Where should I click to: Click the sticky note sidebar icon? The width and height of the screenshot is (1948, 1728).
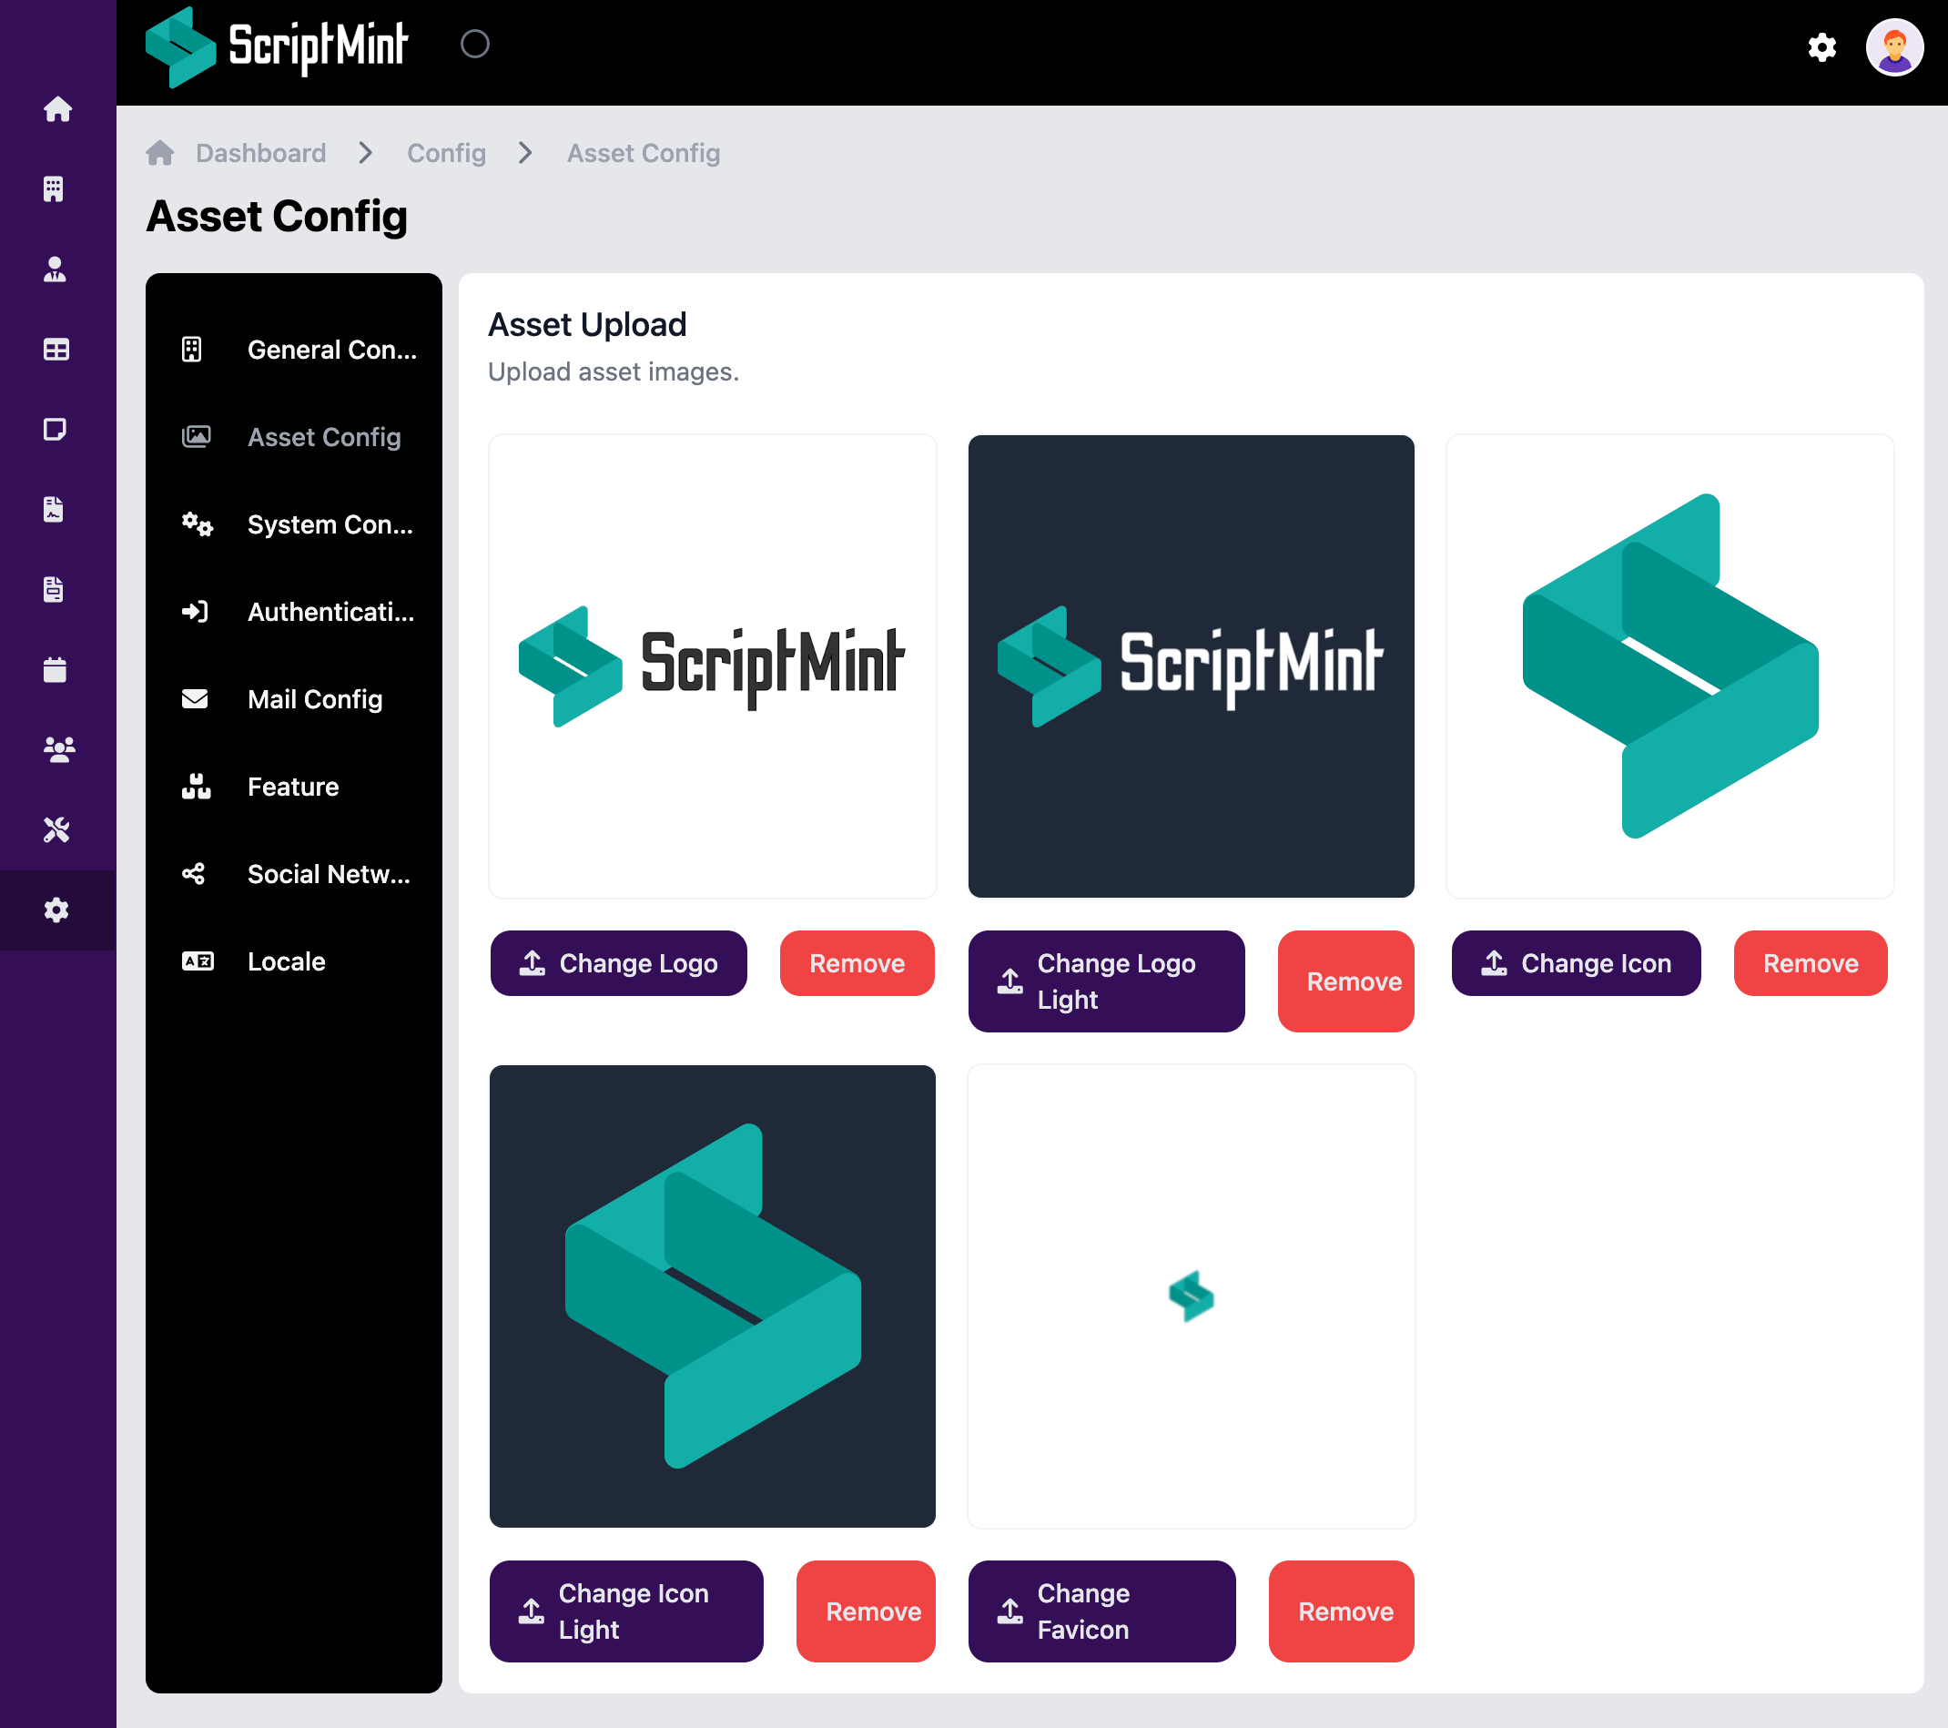56,430
